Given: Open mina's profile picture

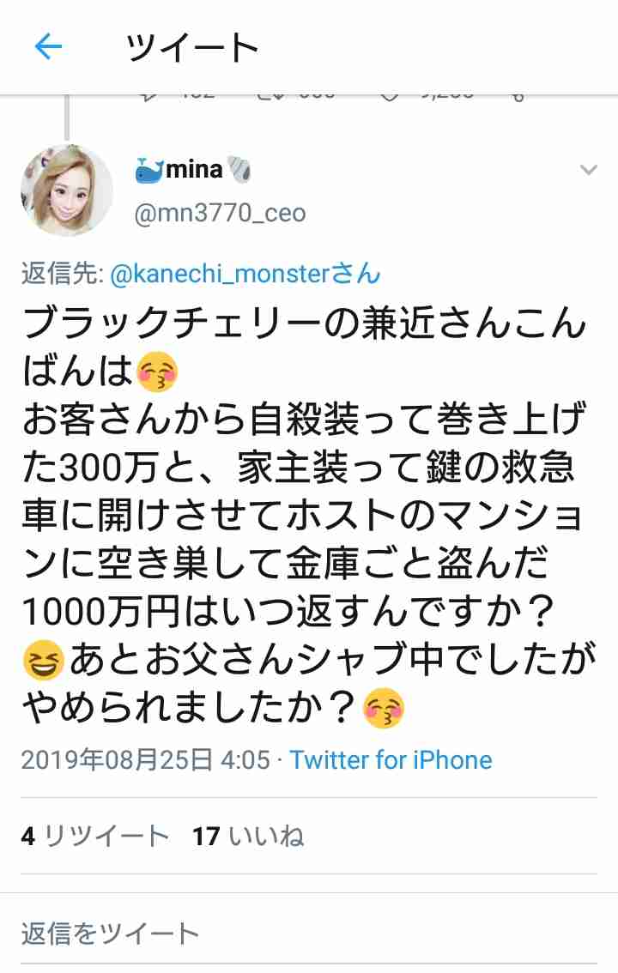Looking at the screenshot, I should click(66, 190).
